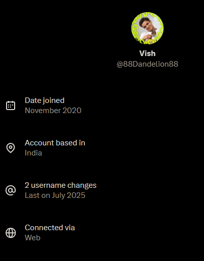The height and width of the screenshot is (261, 204).
Task: Select the Connected via label
Action: pos(49,228)
